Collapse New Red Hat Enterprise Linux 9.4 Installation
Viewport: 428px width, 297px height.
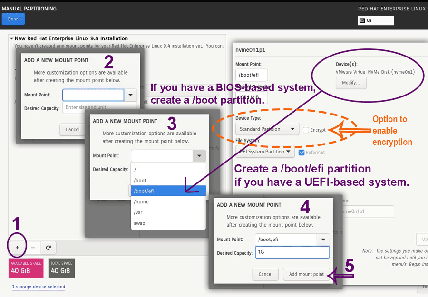pyautogui.click(x=12, y=38)
